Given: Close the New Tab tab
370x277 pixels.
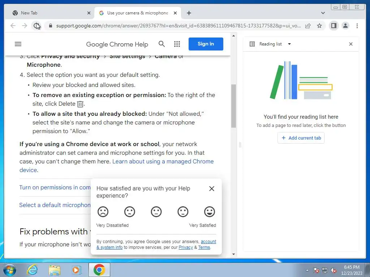Looking at the screenshot, I should pyautogui.click(x=89, y=13).
